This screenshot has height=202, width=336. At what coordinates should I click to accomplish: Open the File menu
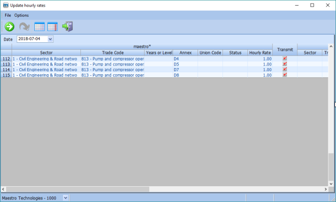(8, 15)
